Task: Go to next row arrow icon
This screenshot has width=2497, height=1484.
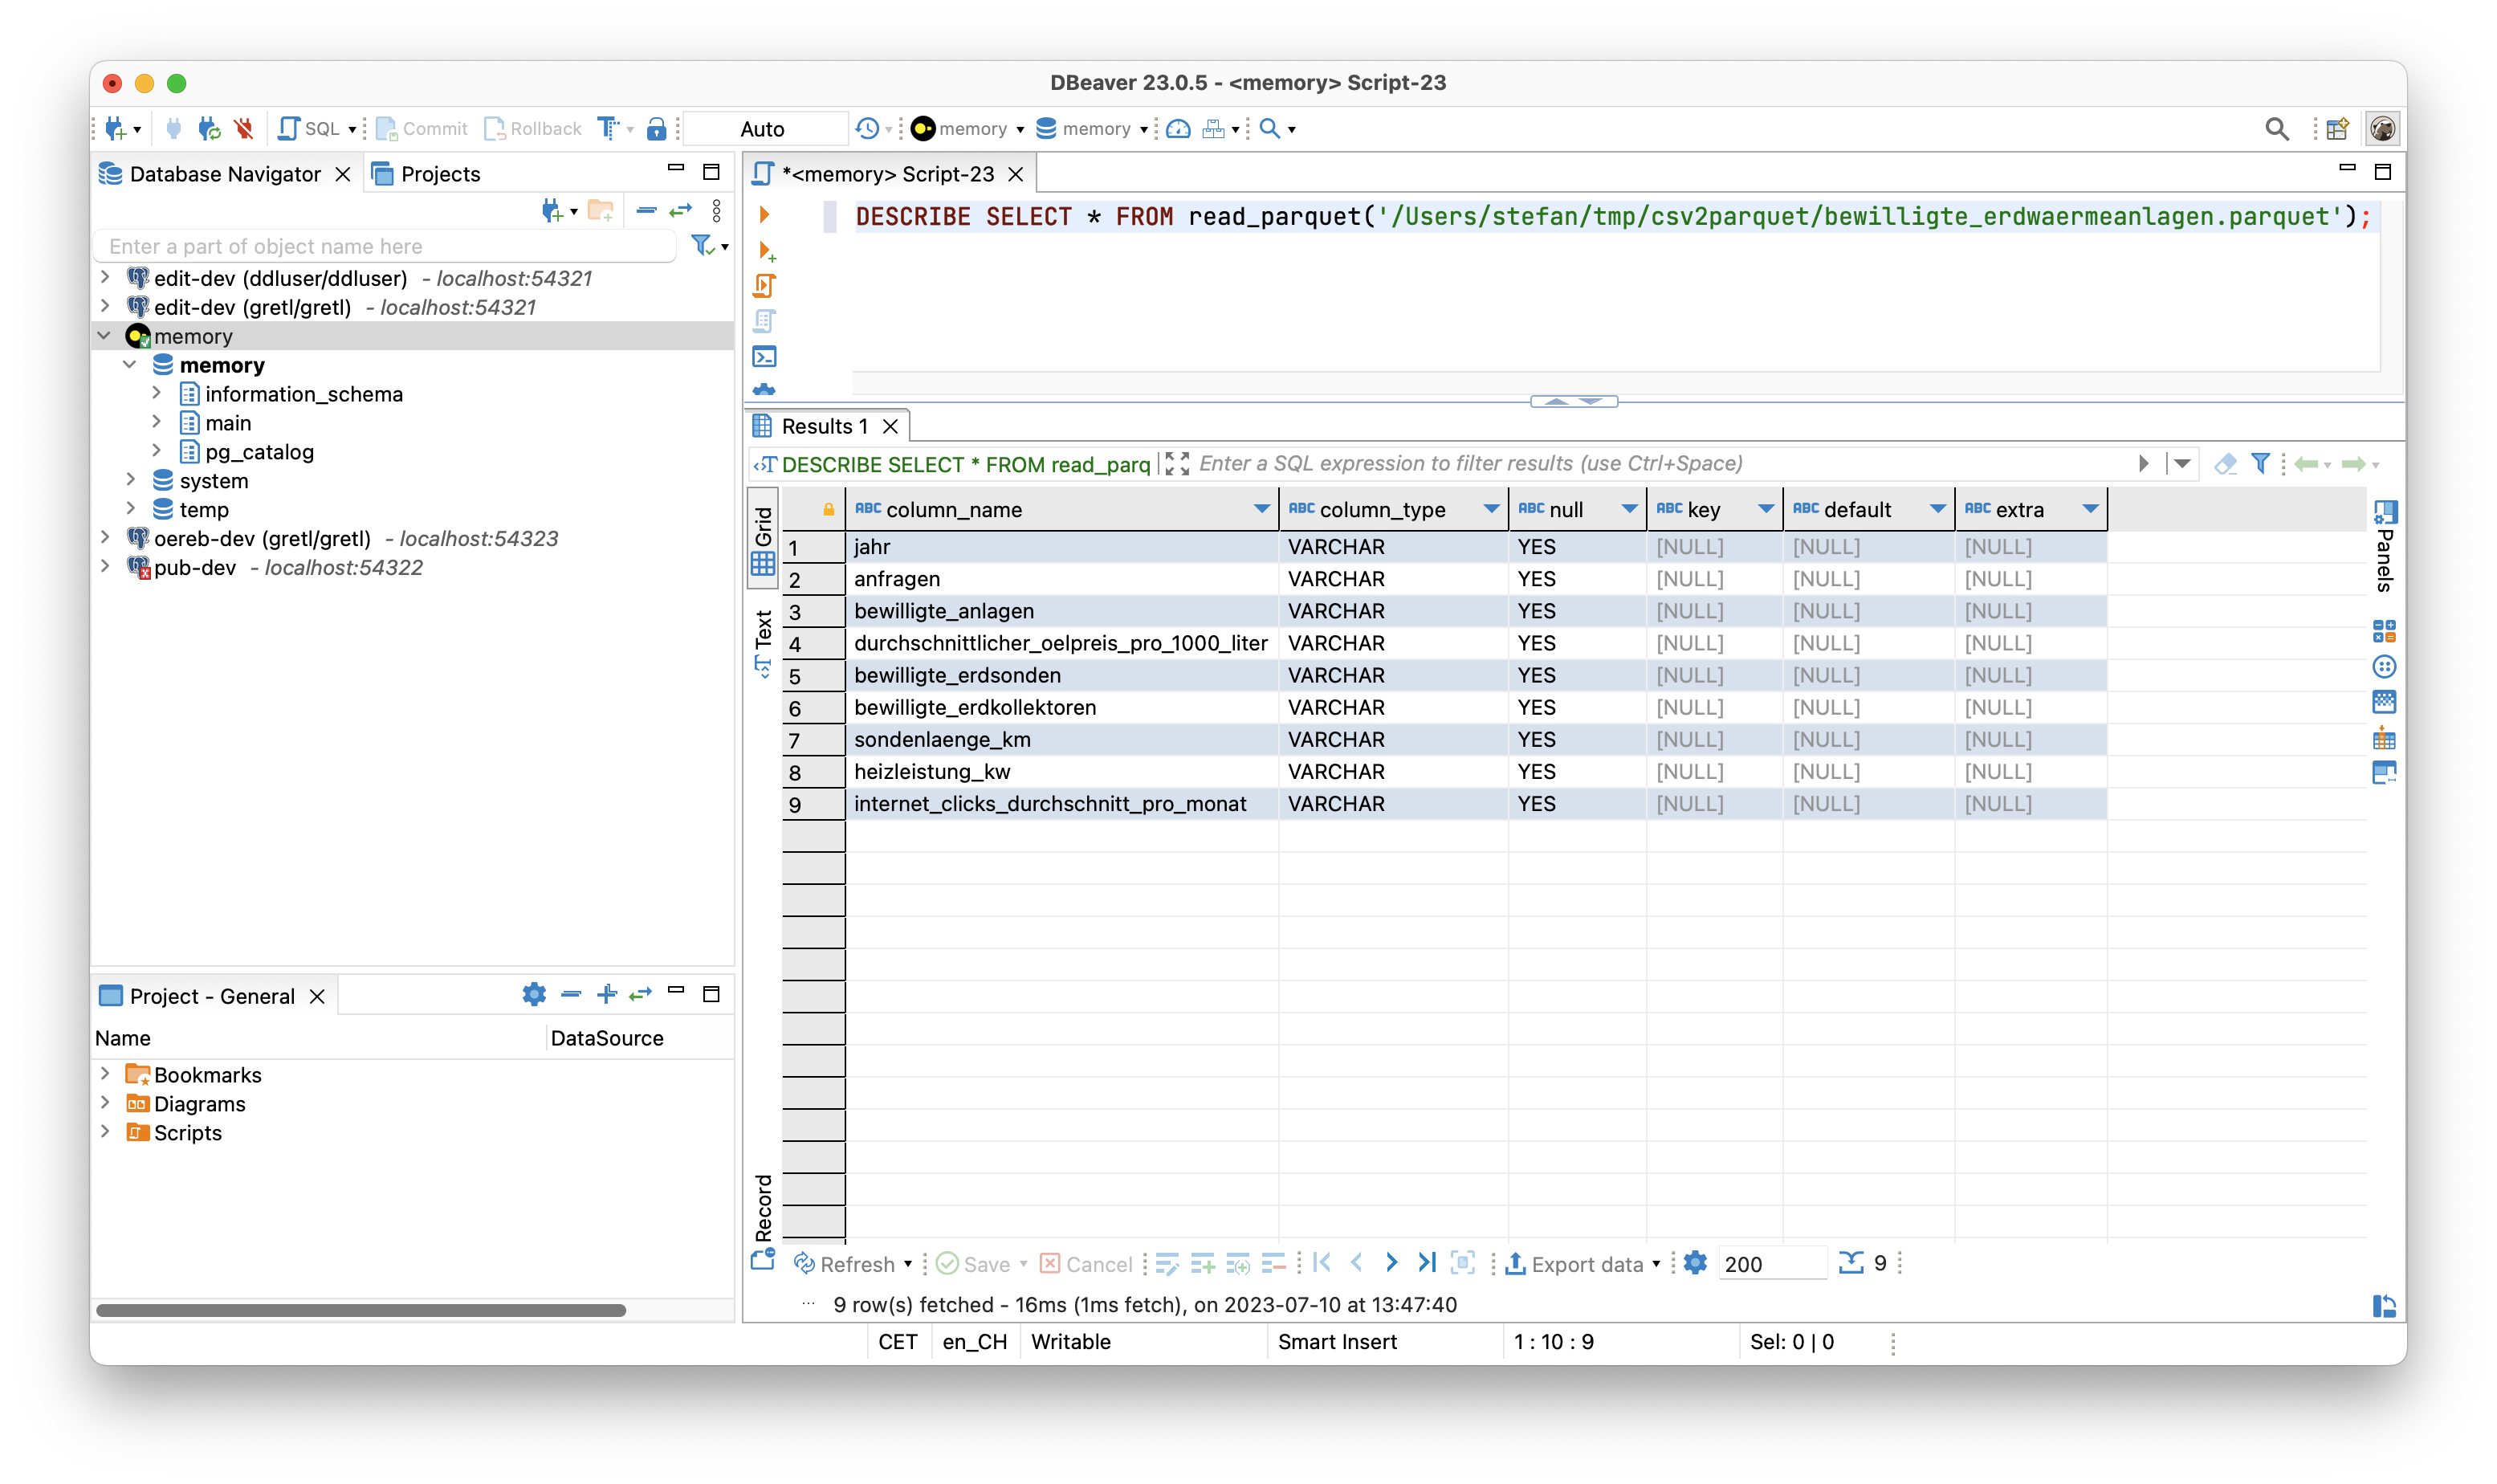Action: coord(1391,1263)
